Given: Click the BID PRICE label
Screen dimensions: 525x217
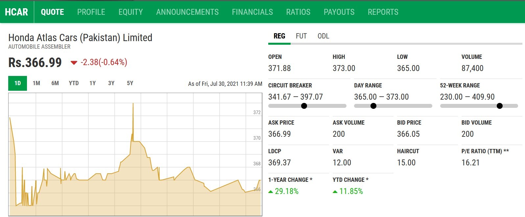Looking at the screenshot, I should click(409, 123).
